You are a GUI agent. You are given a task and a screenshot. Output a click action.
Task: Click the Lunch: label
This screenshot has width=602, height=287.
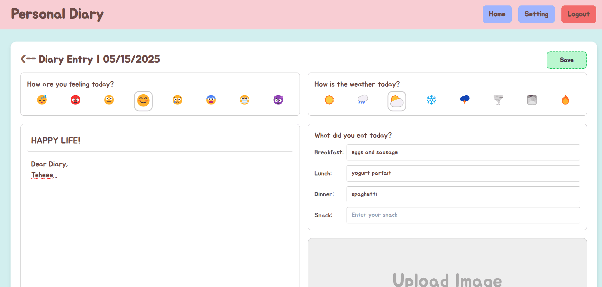click(x=323, y=174)
